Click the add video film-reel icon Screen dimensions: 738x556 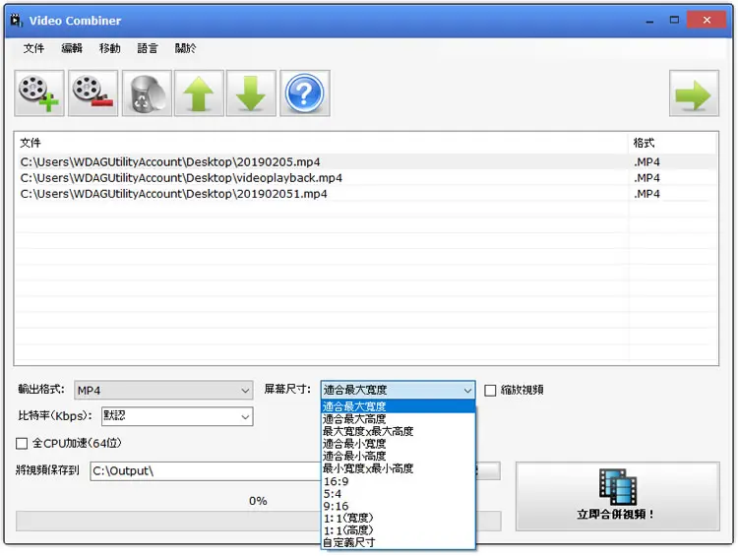click(39, 93)
